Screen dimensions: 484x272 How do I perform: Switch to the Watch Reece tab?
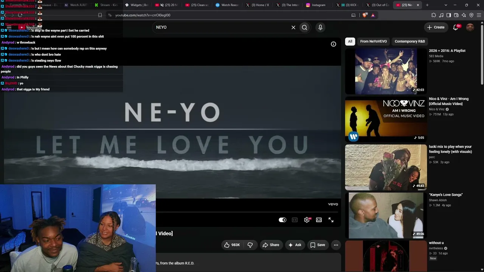tap(227, 5)
